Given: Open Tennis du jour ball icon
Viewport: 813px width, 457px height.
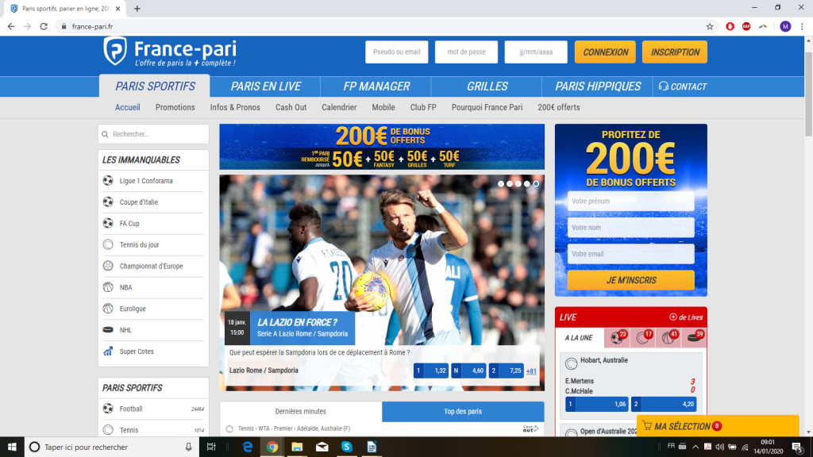Looking at the screenshot, I should pyautogui.click(x=108, y=244).
